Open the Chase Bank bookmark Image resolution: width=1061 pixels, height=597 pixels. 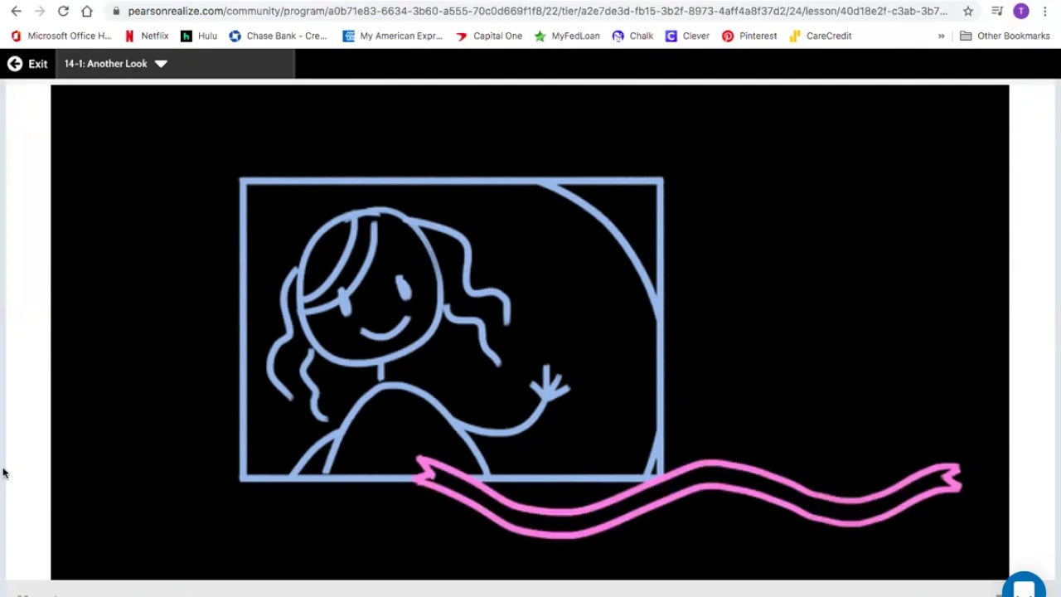coord(279,36)
